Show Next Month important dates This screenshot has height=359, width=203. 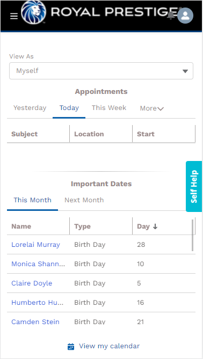pos(84,200)
